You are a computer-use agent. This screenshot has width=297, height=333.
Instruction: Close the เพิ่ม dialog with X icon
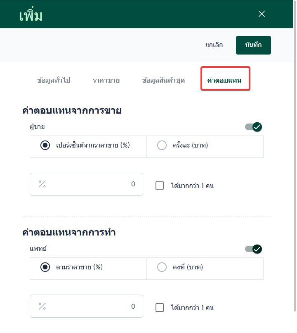(x=262, y=14)
